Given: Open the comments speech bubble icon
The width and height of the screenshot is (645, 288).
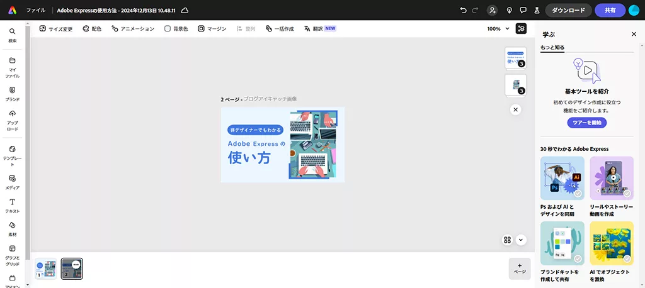Looking at the screenshot, I should [x=523, y=10].
